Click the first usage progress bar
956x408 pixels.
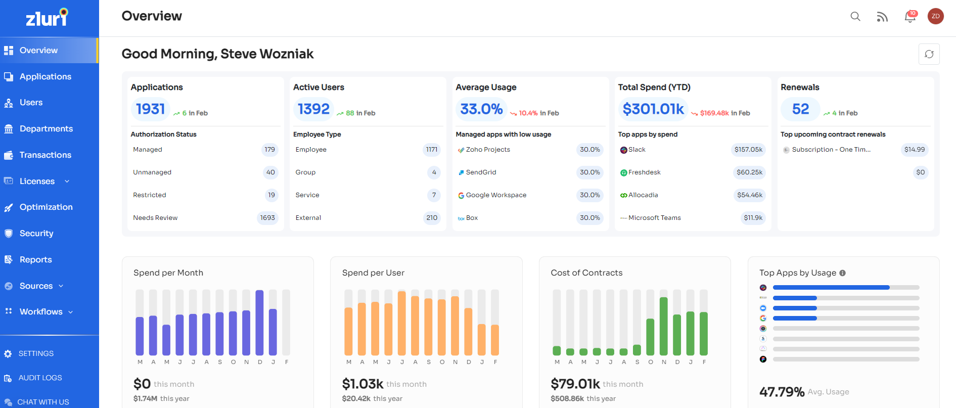click(846, 288)
